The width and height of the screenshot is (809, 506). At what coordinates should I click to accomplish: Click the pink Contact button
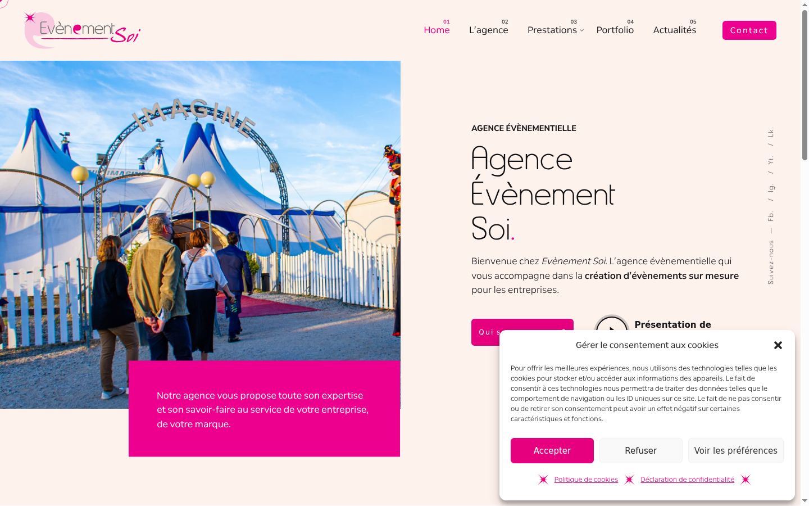(x=749, y=30)
